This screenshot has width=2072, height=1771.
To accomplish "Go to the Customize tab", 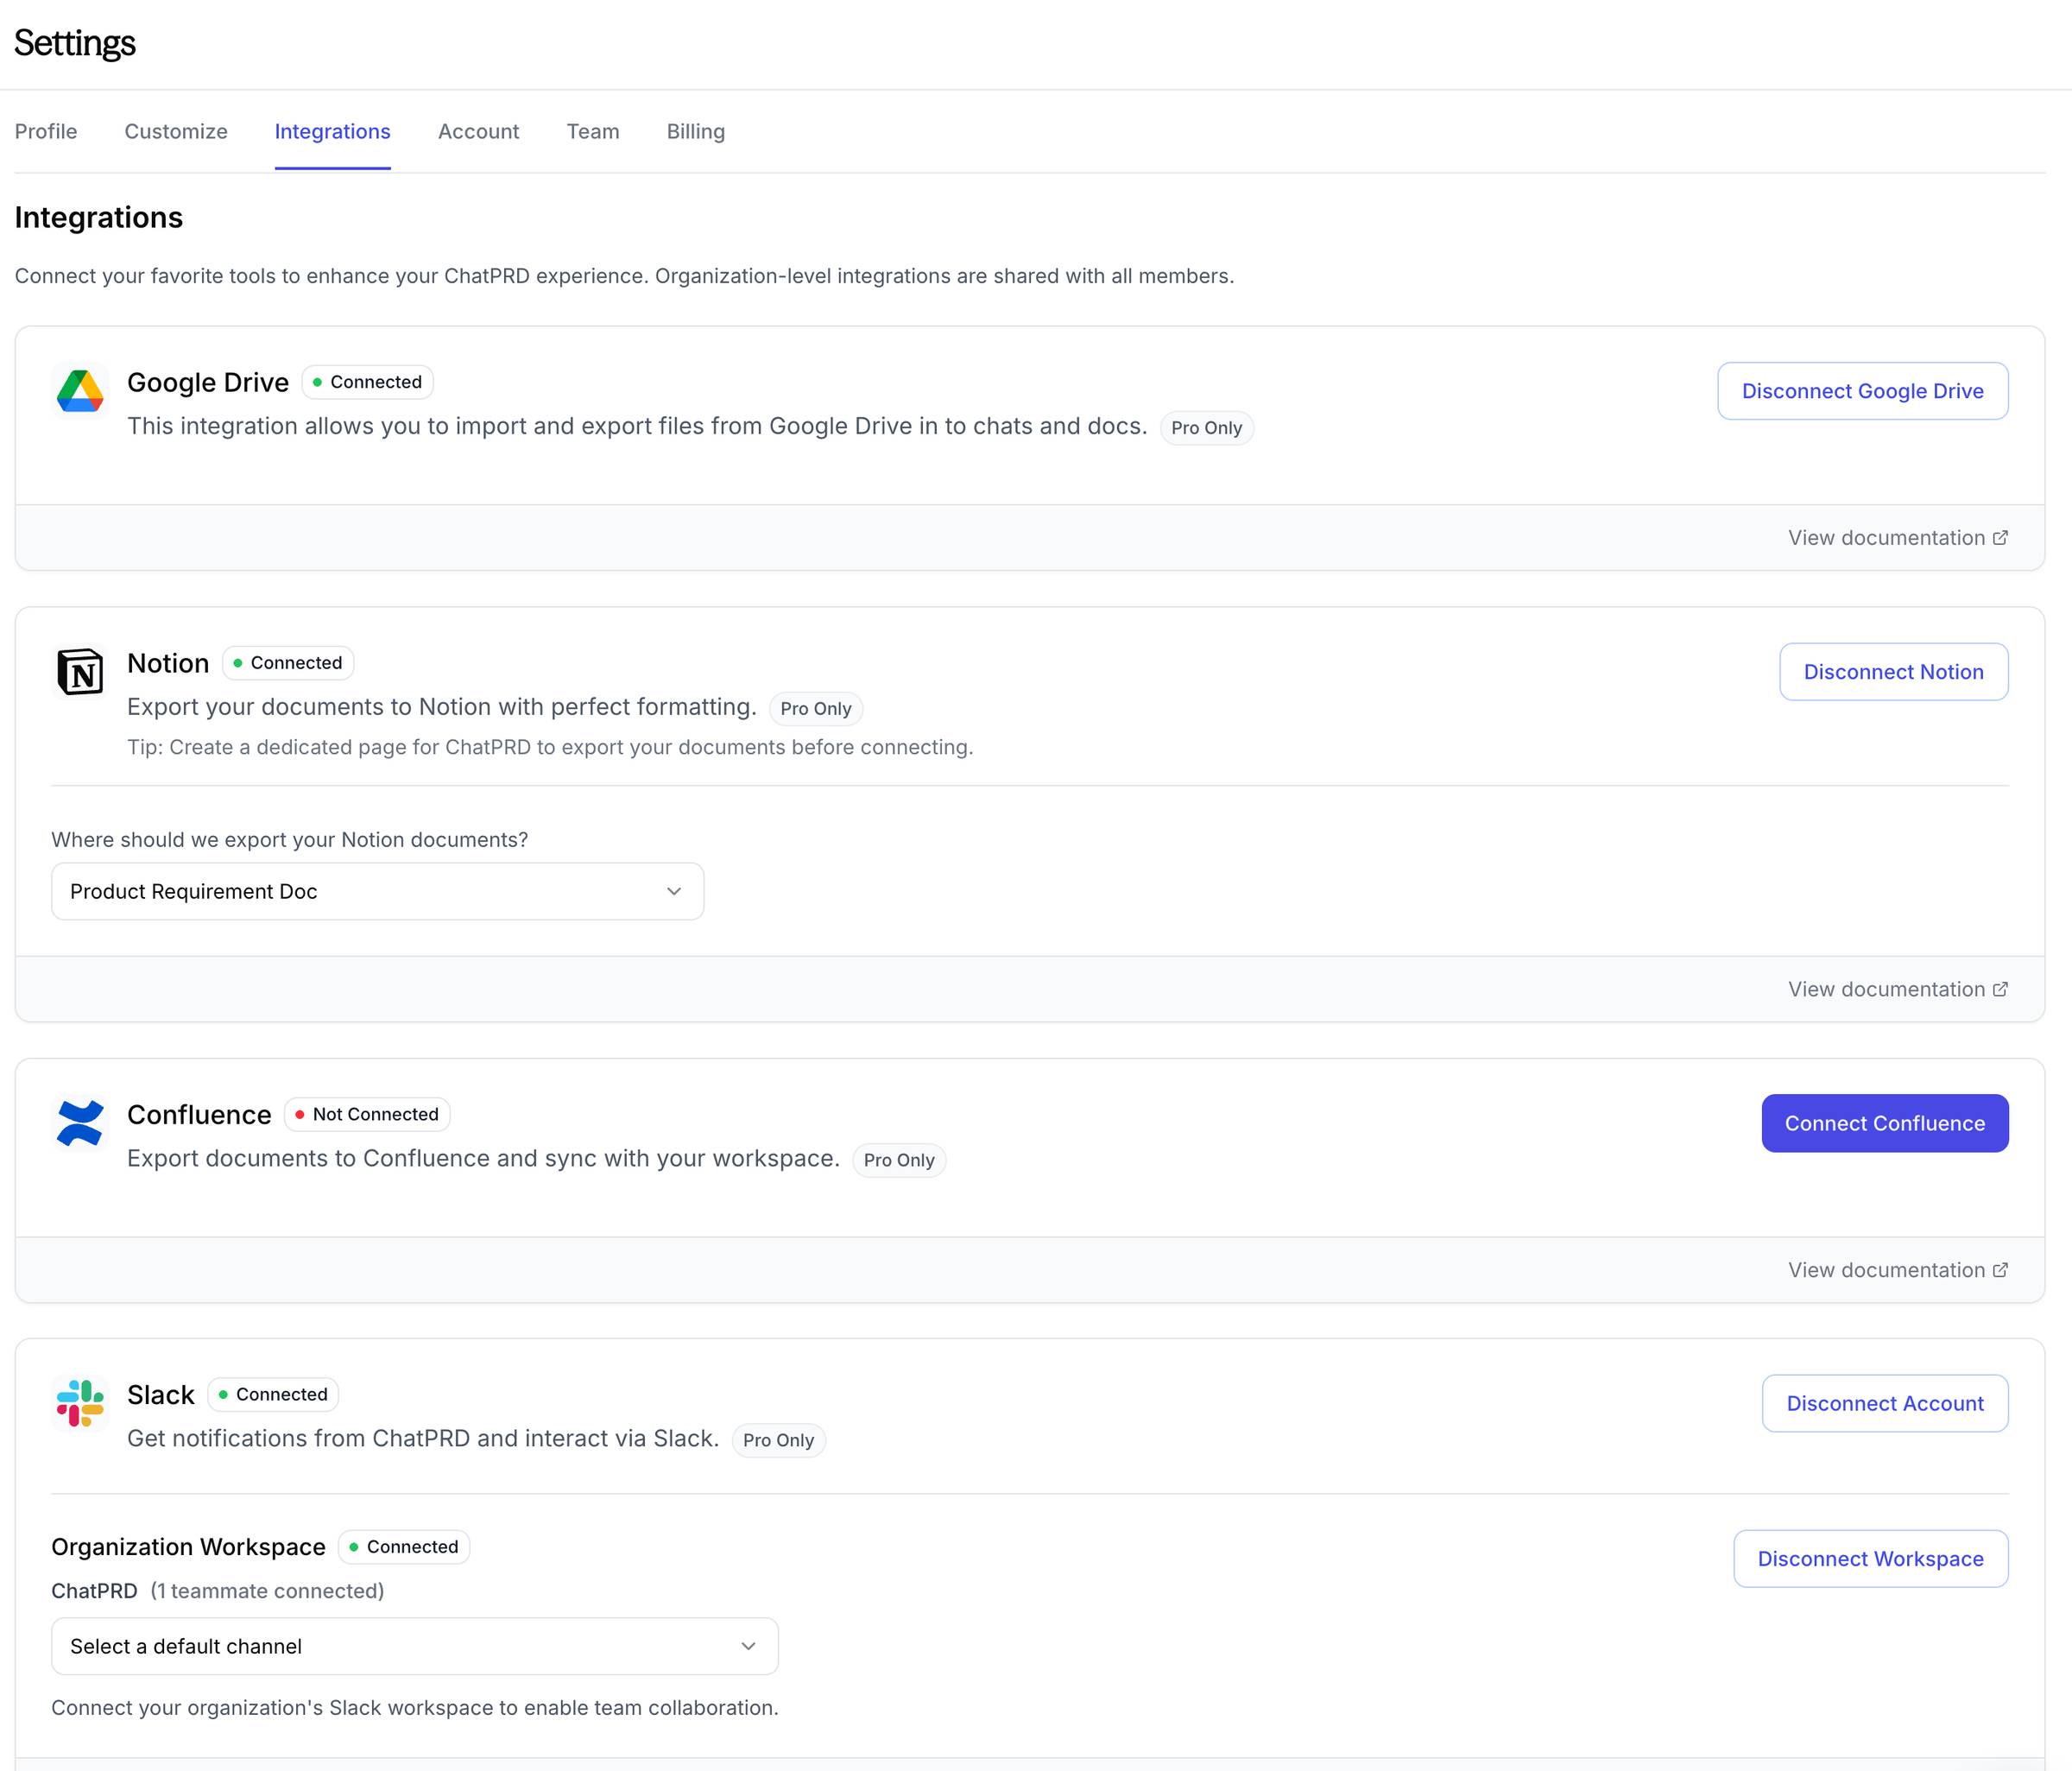I will pyautogui.click(x=176, y=131).
